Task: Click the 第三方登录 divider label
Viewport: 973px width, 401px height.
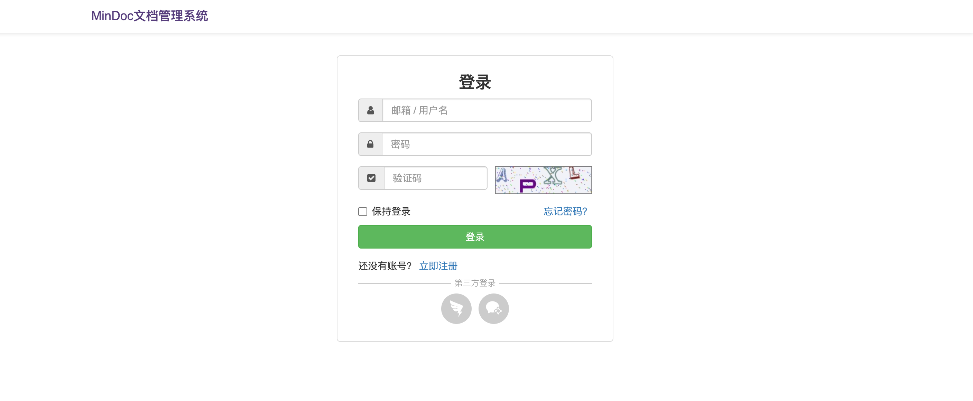Action: (474, 283)
